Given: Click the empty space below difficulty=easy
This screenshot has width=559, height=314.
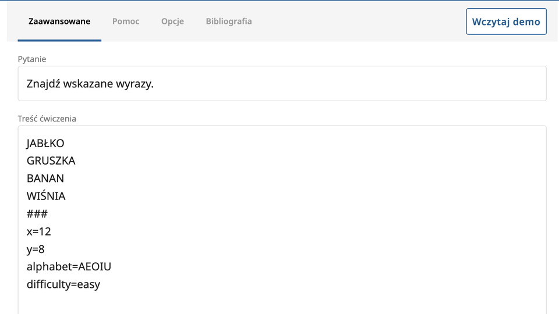Looking at the screenshot, I should [x=279, y=304].
